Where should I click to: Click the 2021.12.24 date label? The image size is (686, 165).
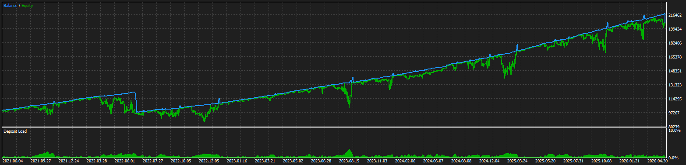(x=69, y=161)
